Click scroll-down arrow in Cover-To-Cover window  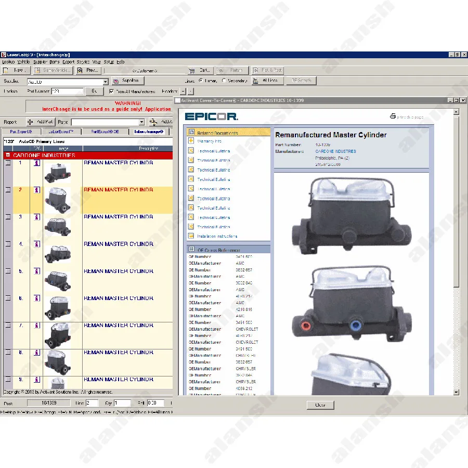coord(456,392)
